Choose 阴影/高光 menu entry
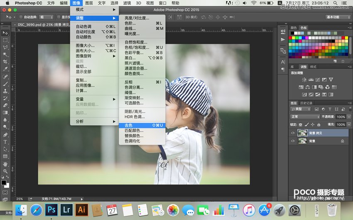353x220 pixels. click(142, 111)
